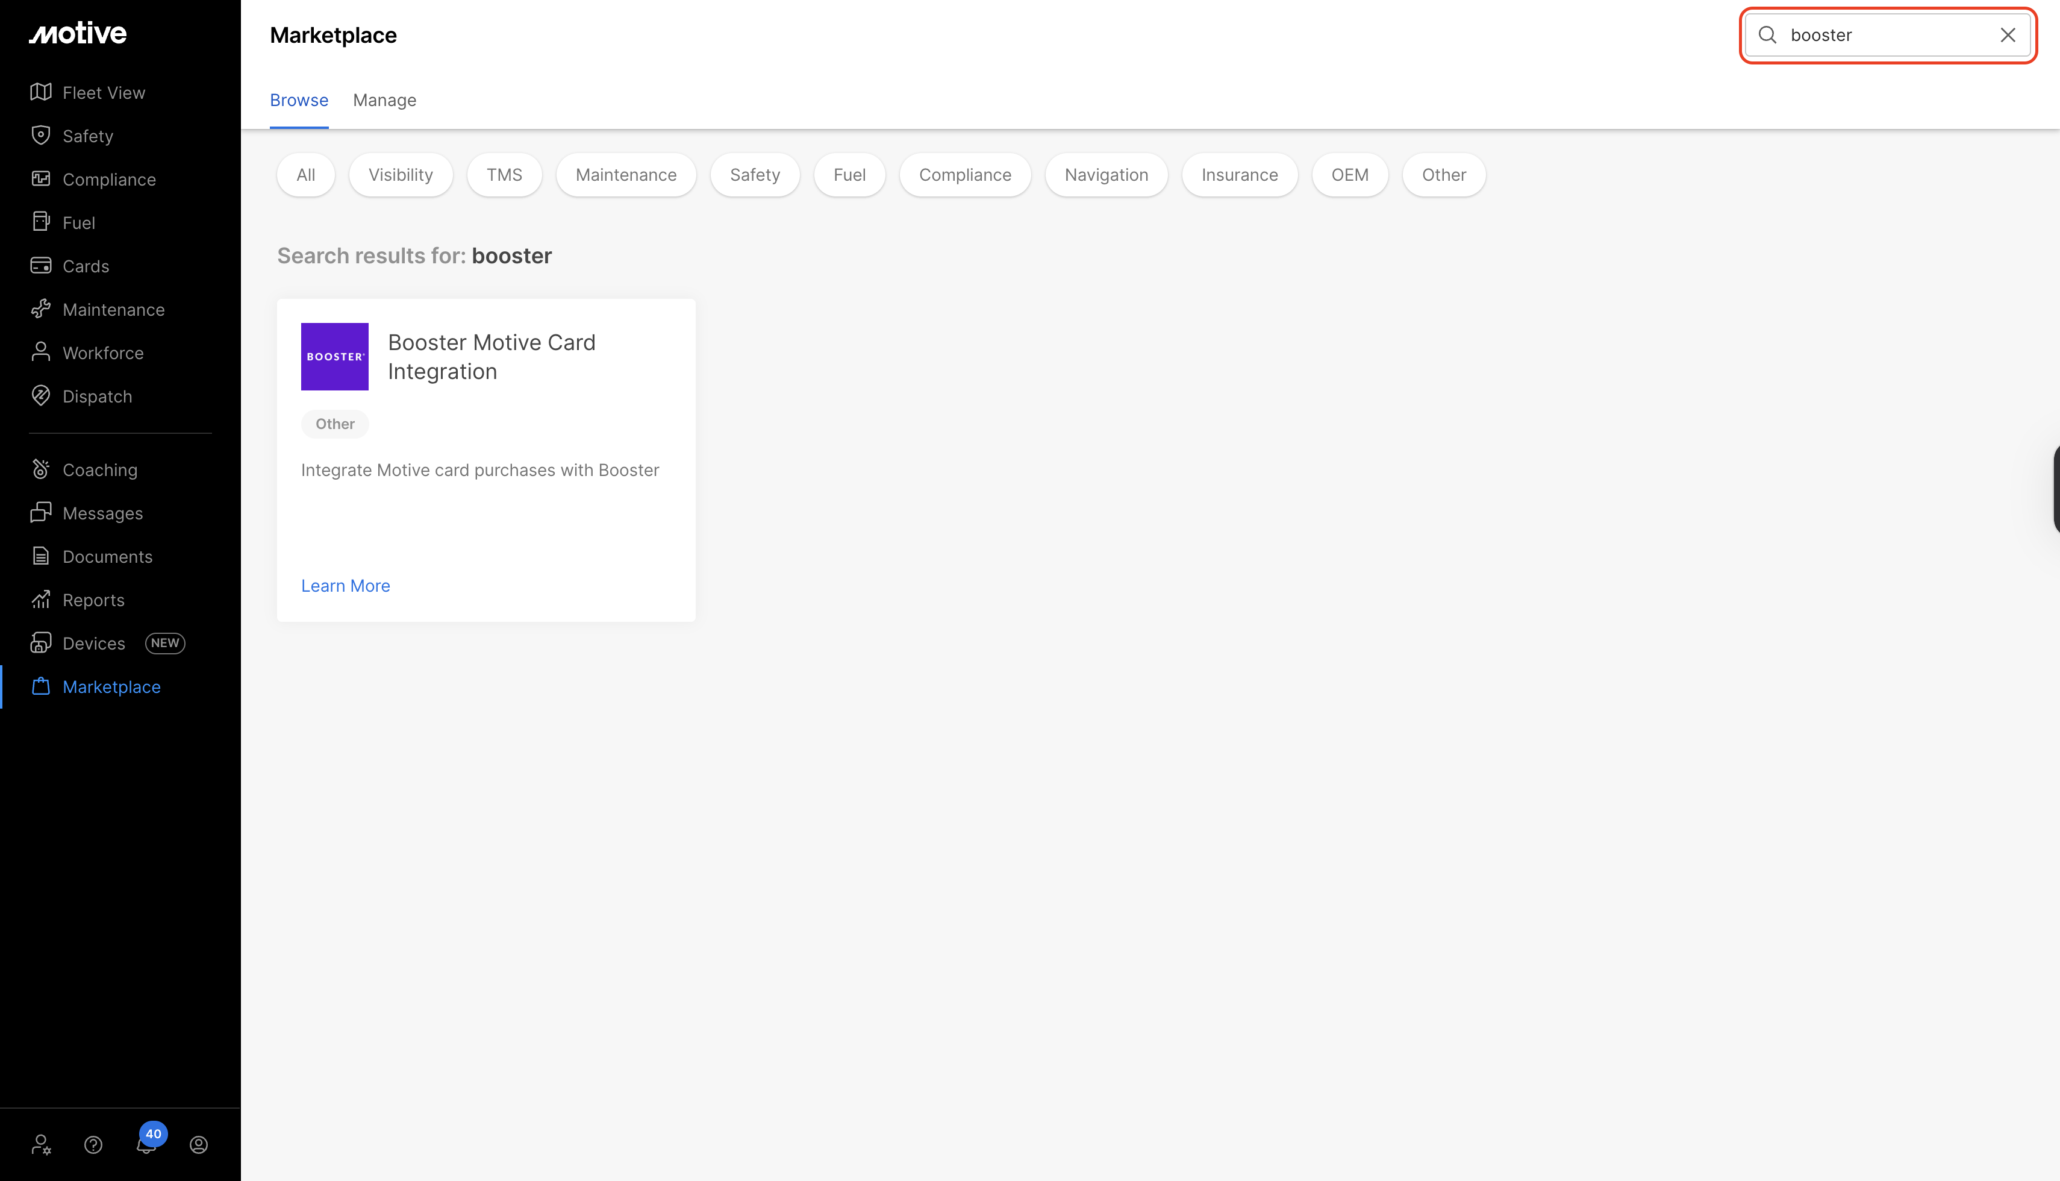Clear the booster search text
2060x1181 pixels.
coord(2008,35)
